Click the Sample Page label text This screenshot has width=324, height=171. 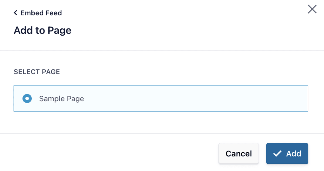pos(62,99)
